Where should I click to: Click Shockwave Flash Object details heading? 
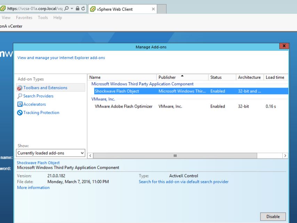coord(38,163)
